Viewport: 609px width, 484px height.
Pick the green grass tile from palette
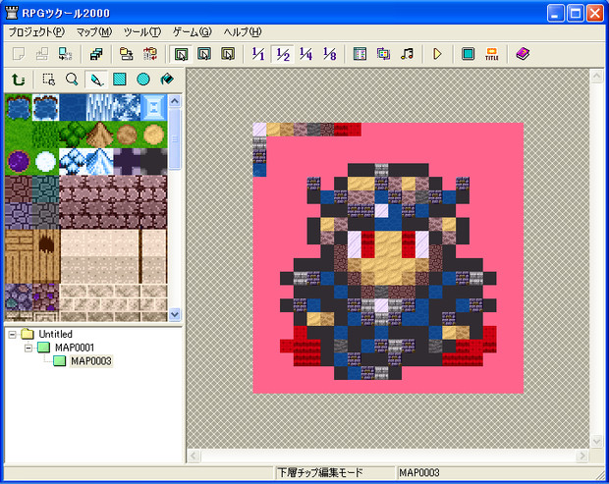(18, 134)
